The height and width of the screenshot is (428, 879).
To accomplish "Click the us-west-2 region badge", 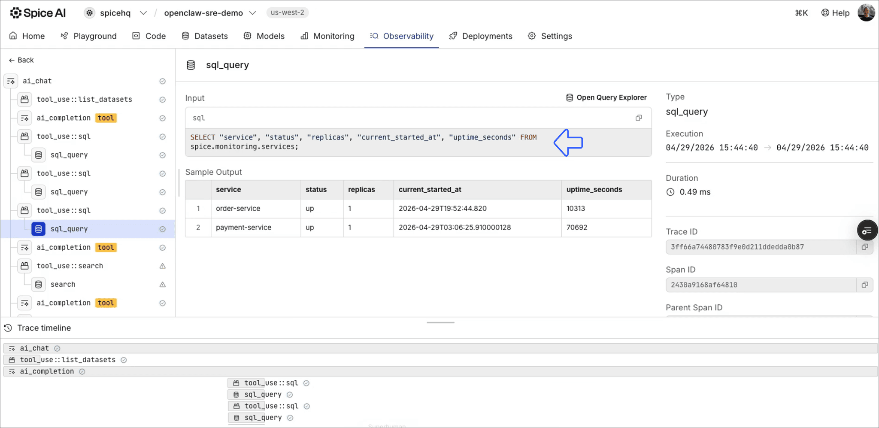I will click(x=287, y=12).
